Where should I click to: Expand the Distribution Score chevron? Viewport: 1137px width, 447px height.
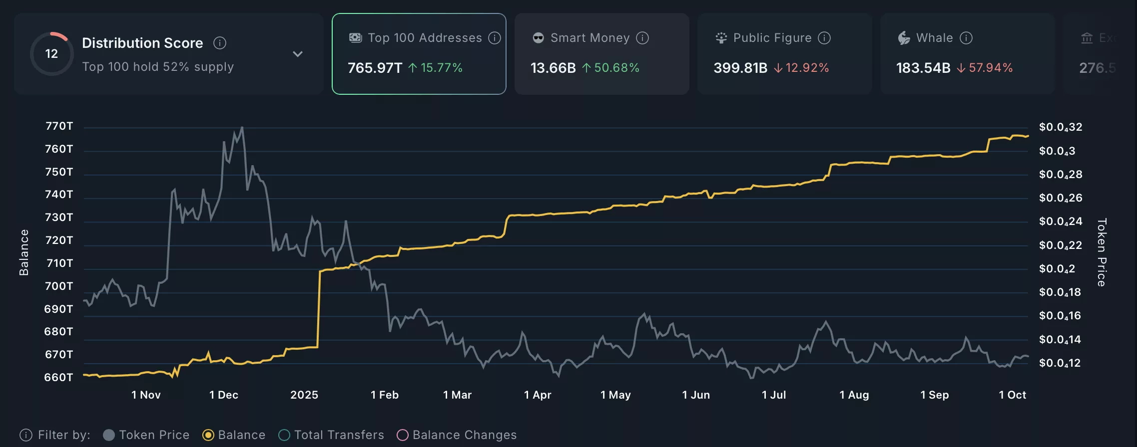coord(298,54)
